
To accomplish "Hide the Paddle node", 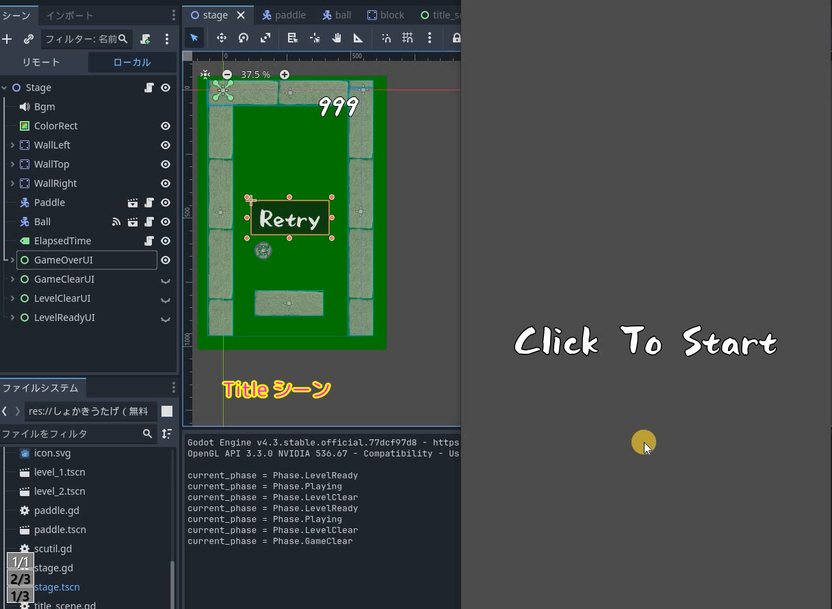I will (x=166, y=203).
